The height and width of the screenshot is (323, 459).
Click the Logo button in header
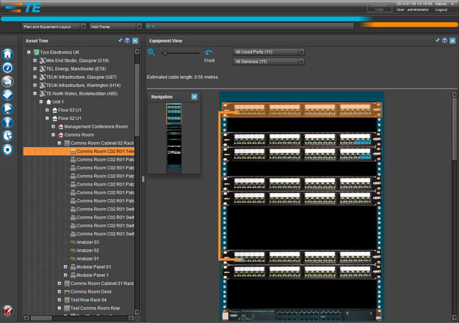[379, 9]
